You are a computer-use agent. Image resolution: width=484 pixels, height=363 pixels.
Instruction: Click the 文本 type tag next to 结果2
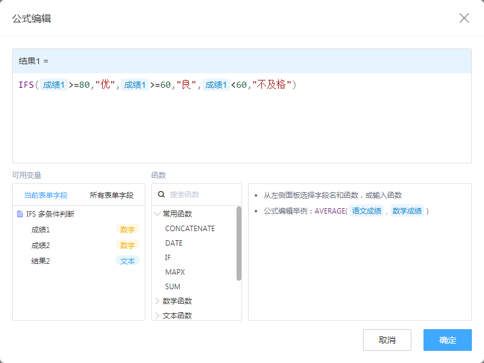point(127,261)
